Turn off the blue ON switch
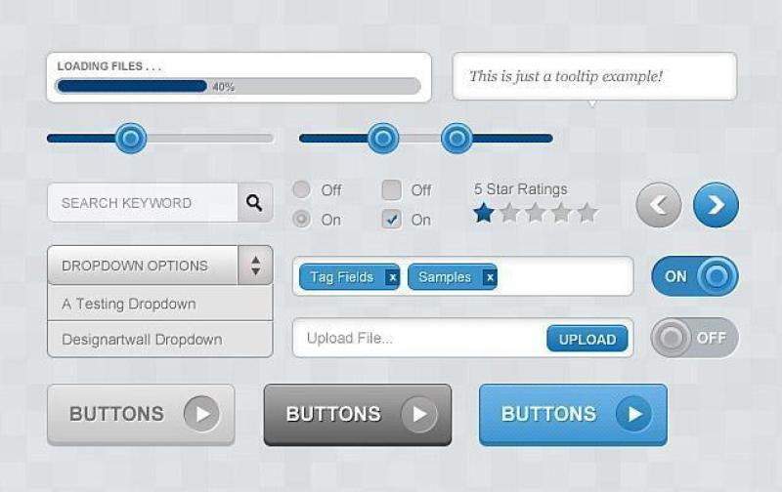 tap(695, 276)
